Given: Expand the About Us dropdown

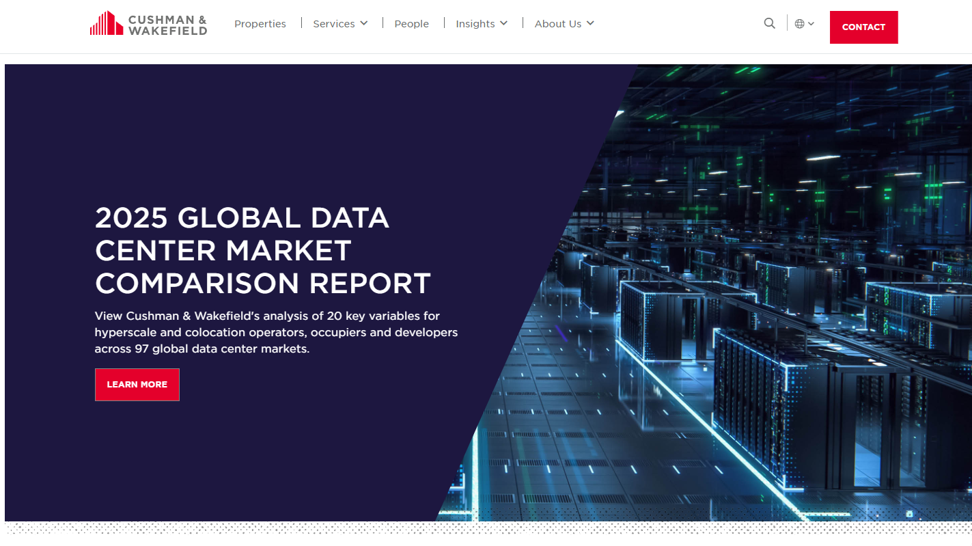Looking at the screenshot, I should pyautogui.click(x=564, y=23).
